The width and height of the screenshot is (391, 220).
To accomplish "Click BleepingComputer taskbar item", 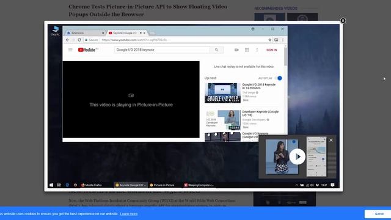I will point(199,185).
